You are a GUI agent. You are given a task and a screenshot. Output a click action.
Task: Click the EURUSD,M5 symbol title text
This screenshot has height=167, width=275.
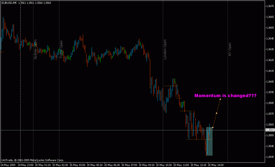[x=9, y=3]
